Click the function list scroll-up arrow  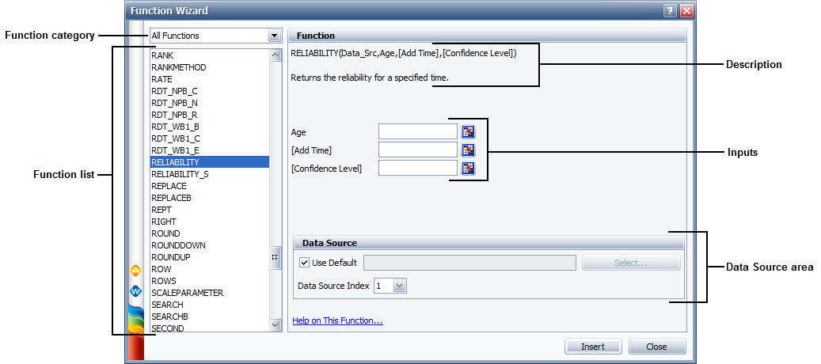click(x=276, y=55)
